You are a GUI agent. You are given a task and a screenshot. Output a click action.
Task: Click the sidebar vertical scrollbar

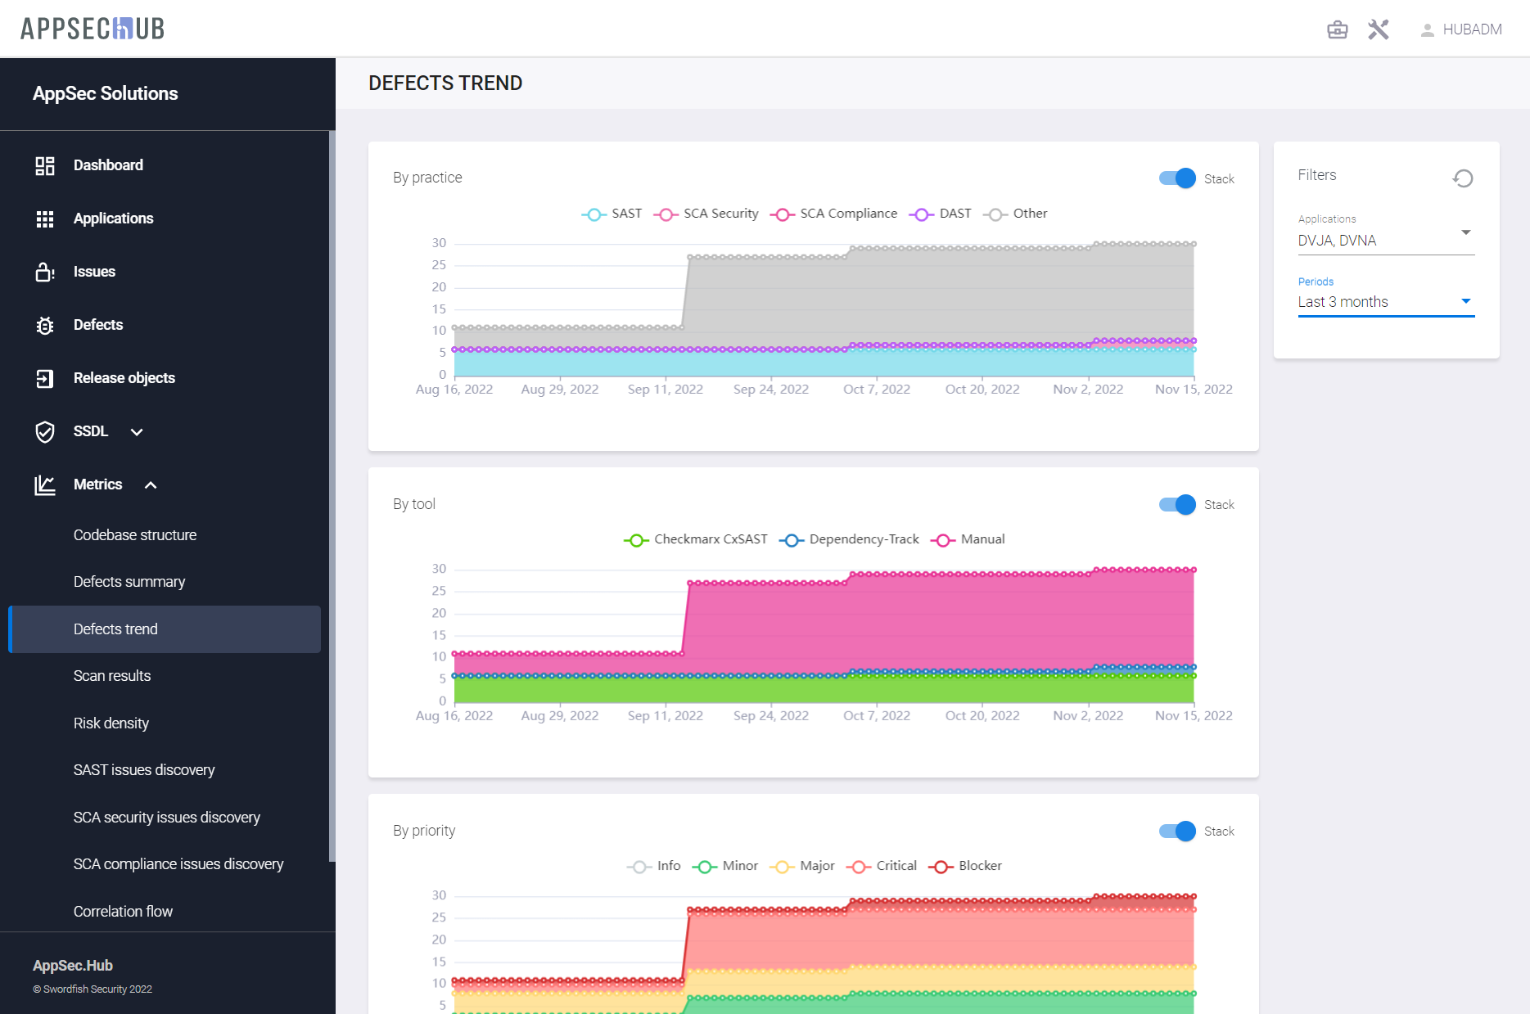point(332,491)
